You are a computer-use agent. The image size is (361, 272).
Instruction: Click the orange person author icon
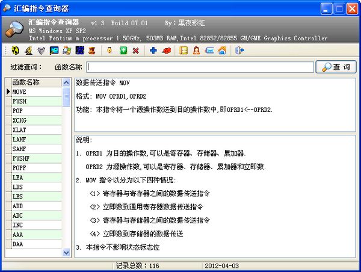196,50
